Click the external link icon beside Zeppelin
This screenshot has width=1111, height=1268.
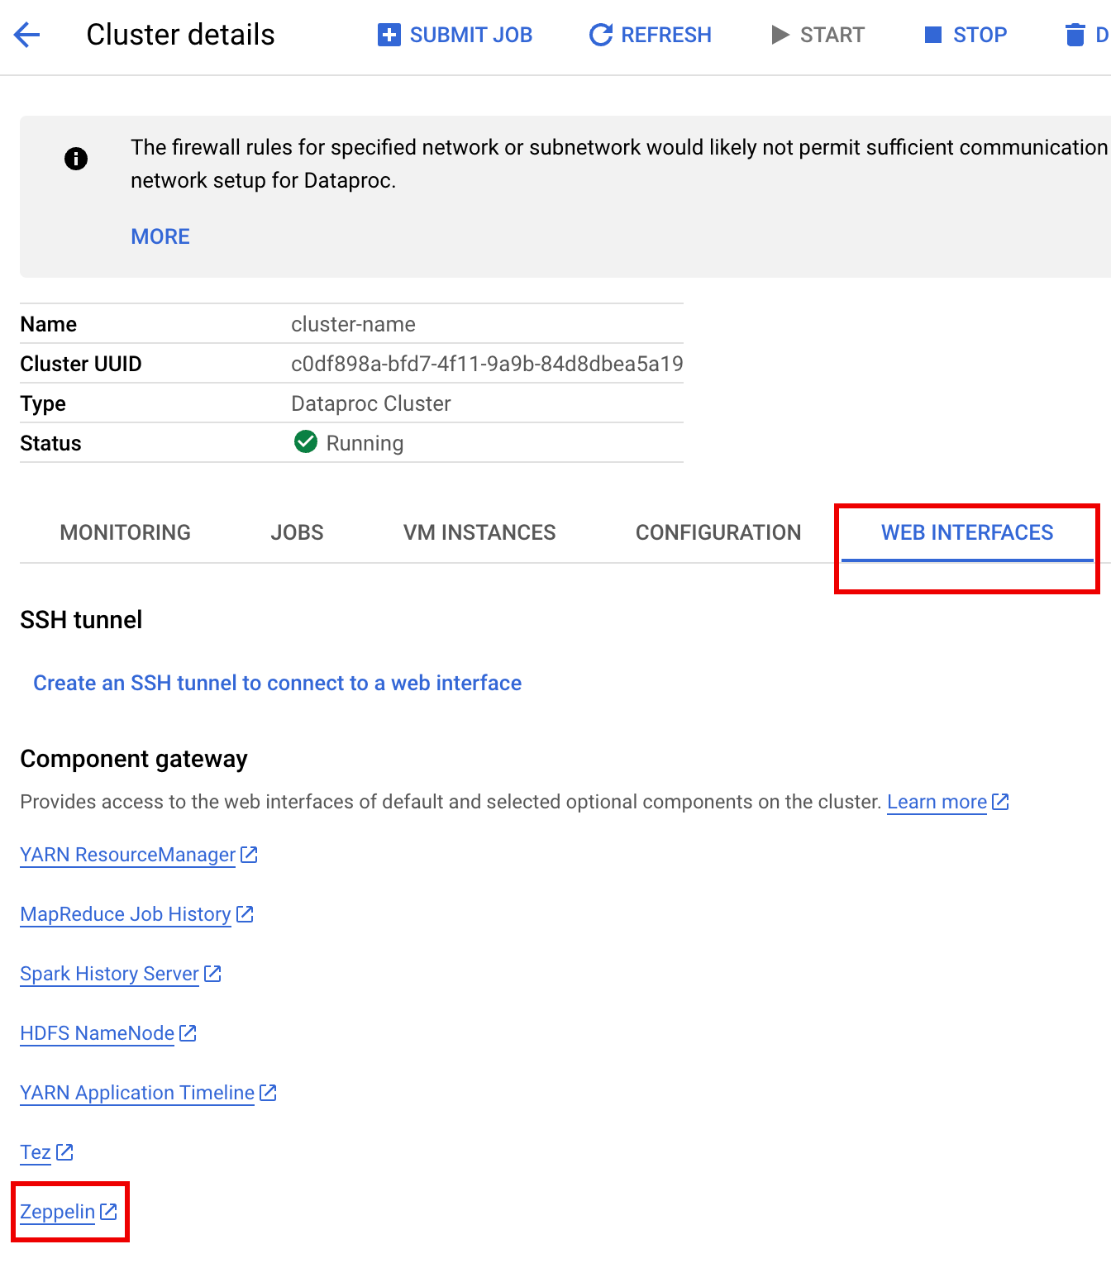tap(108, 1212)
